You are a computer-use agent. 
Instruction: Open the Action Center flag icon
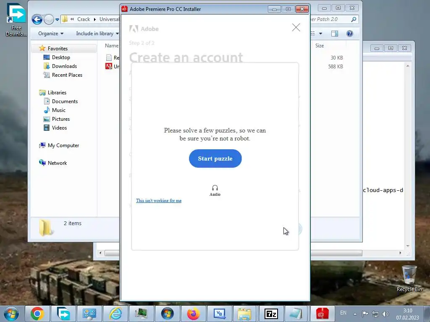tap(365, 314)
